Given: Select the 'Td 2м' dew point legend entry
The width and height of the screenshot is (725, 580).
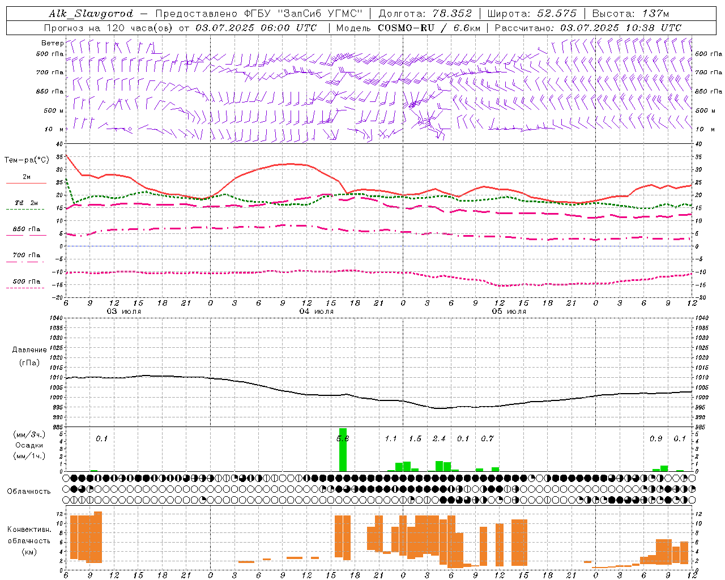Looking at the screenshot, I should [x=27, y=203].
